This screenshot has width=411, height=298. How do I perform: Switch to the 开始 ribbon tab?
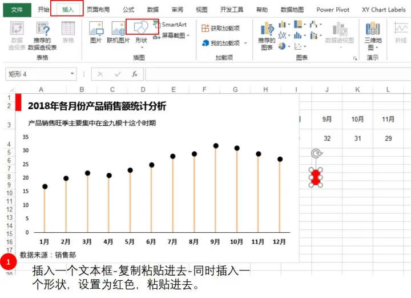pyautogui.click(x=43, y=10)
